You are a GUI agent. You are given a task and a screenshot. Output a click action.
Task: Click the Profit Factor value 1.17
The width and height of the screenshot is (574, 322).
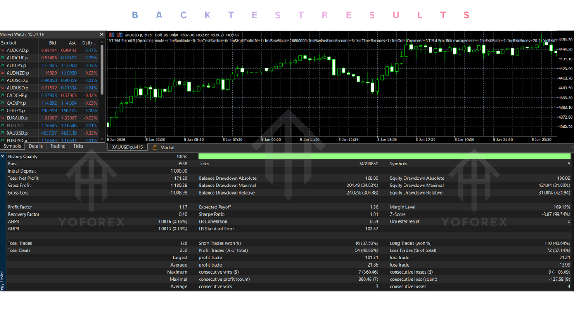coord(183,207)
